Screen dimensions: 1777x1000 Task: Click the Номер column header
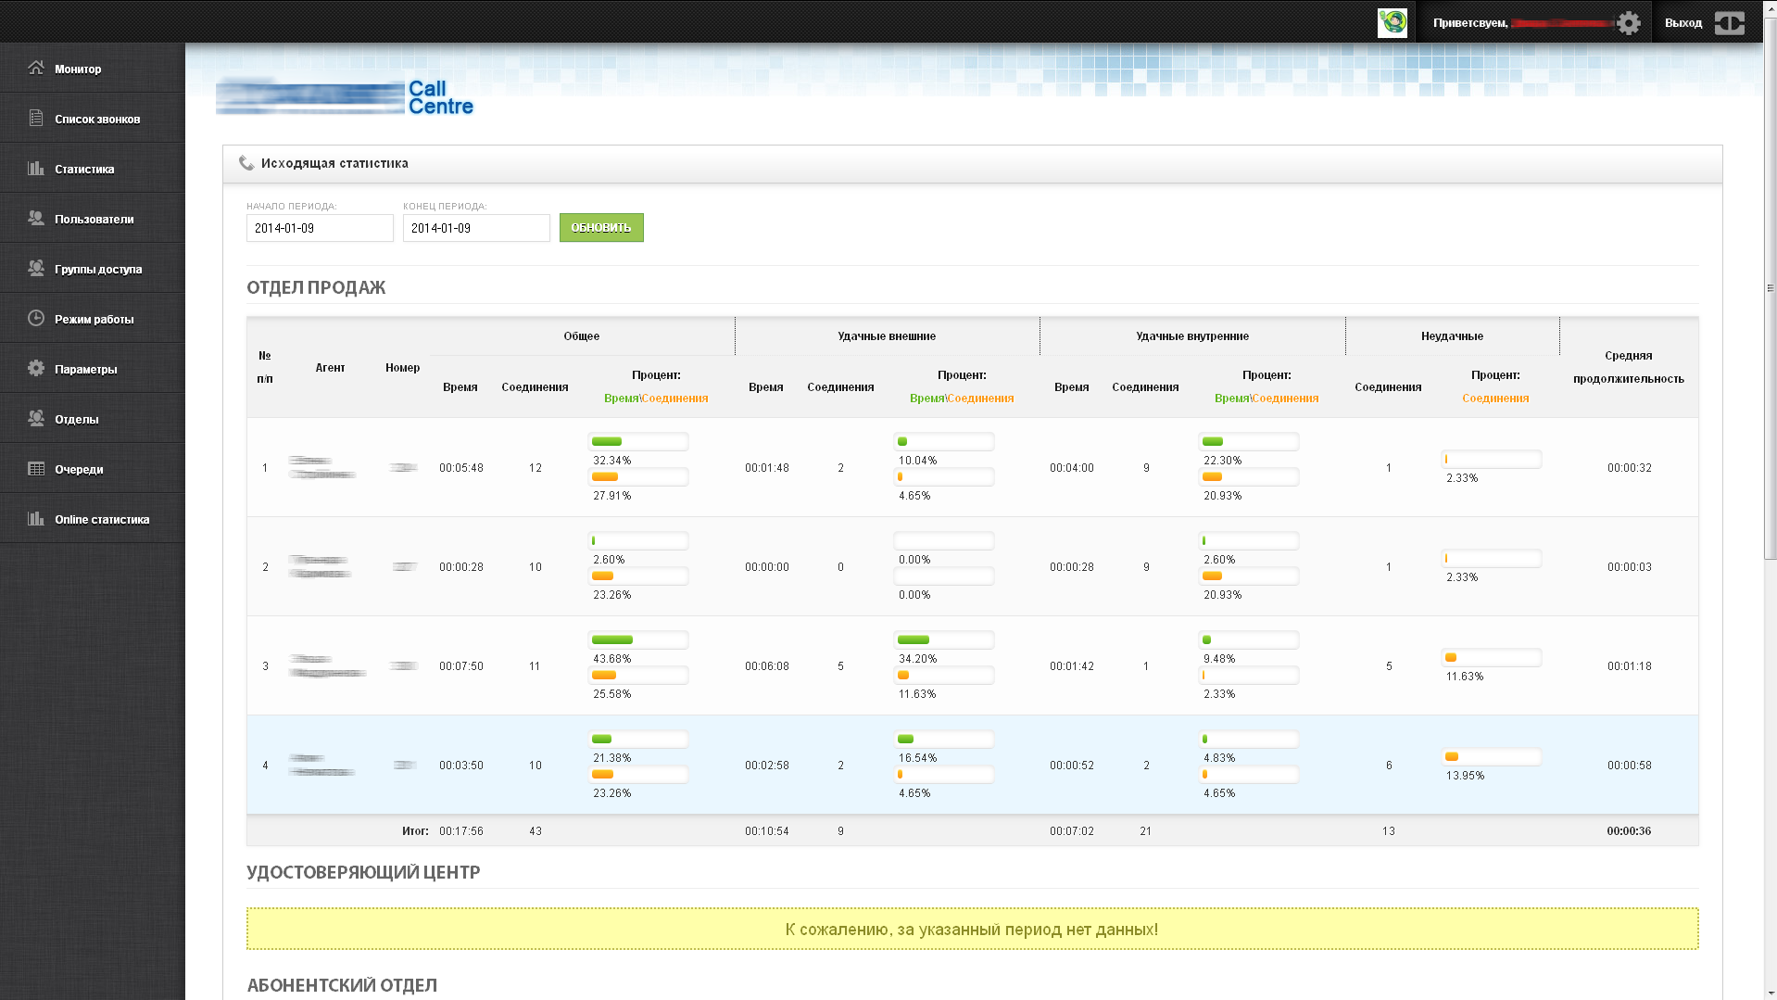tap(403, 368)
